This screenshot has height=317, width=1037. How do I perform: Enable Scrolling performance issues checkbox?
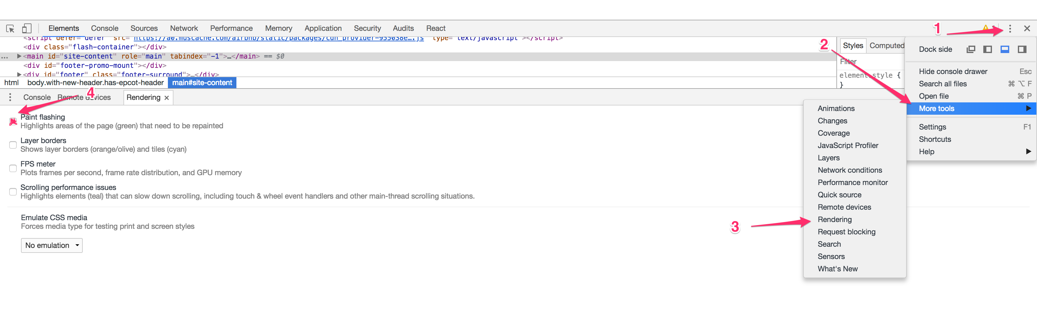[13, 191]
